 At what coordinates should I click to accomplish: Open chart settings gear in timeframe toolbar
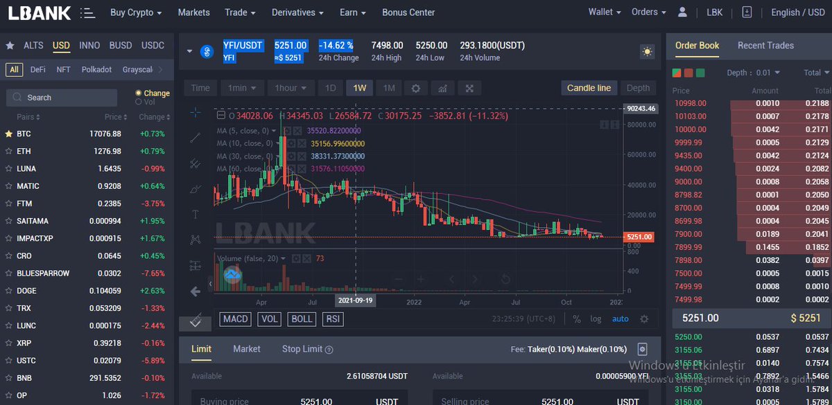coord(416,88)
